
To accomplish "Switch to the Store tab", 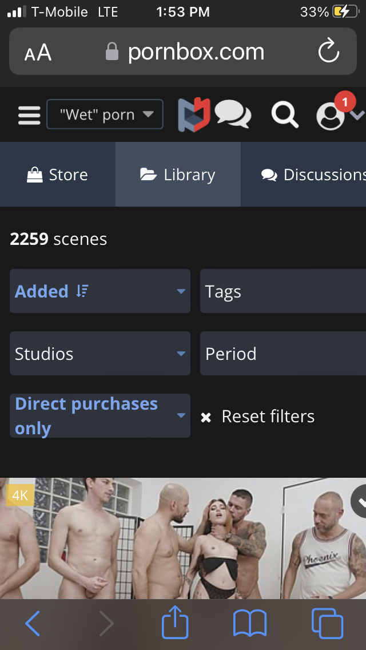I will click(58, 175).
